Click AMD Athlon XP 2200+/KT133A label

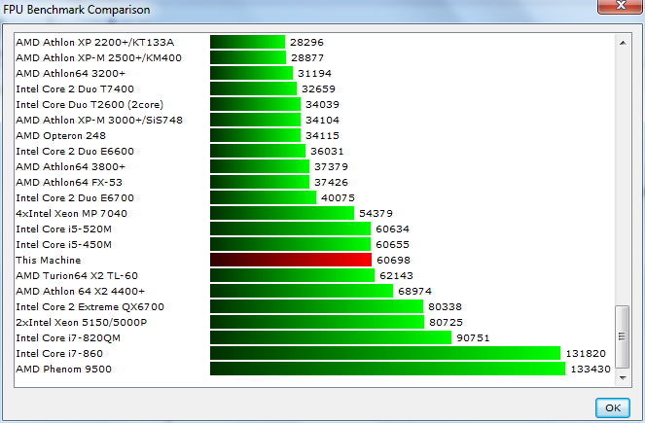pyautogui.click(x=95, y=43)
